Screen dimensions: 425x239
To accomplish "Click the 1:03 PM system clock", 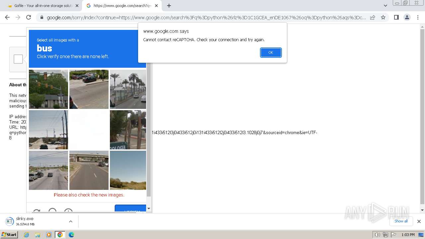I will pyautogui.click(x=408, y=235).
